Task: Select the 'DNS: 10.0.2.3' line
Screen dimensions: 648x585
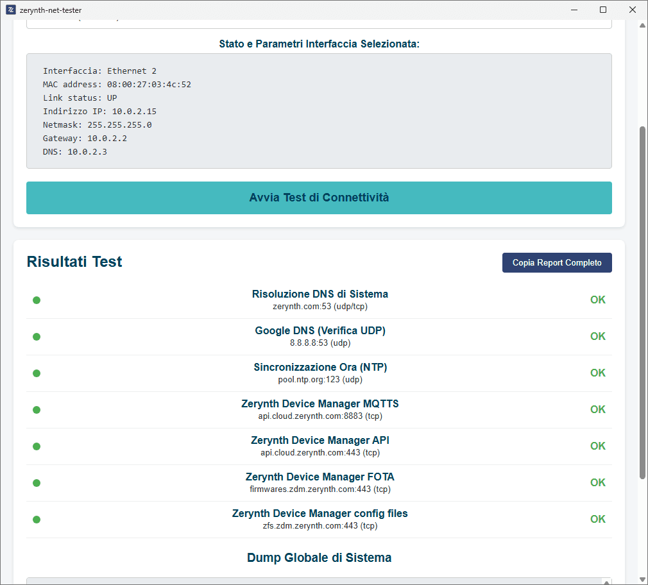Action: point(75,152)
